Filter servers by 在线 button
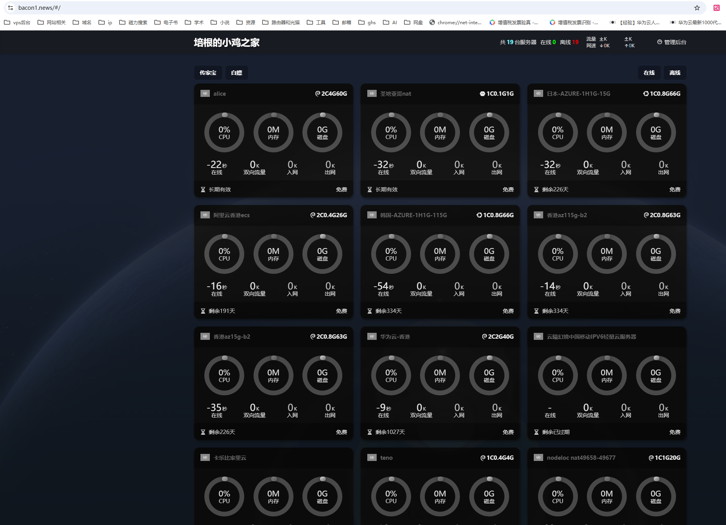Image resolution: width=726 pixels, height=525 pixels. tap(649, 73)
